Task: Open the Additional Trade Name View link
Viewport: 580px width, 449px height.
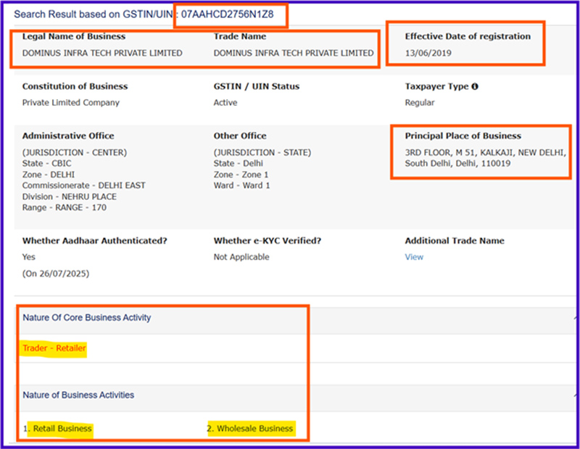Action: point(414,257)
